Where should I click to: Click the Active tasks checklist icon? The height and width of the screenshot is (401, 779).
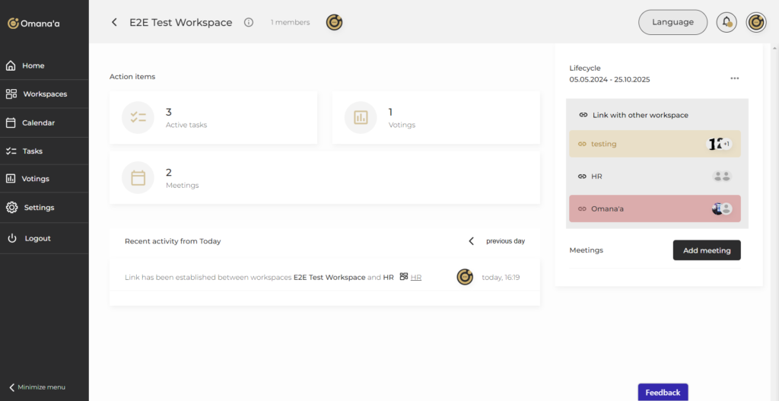click(138, 117)
